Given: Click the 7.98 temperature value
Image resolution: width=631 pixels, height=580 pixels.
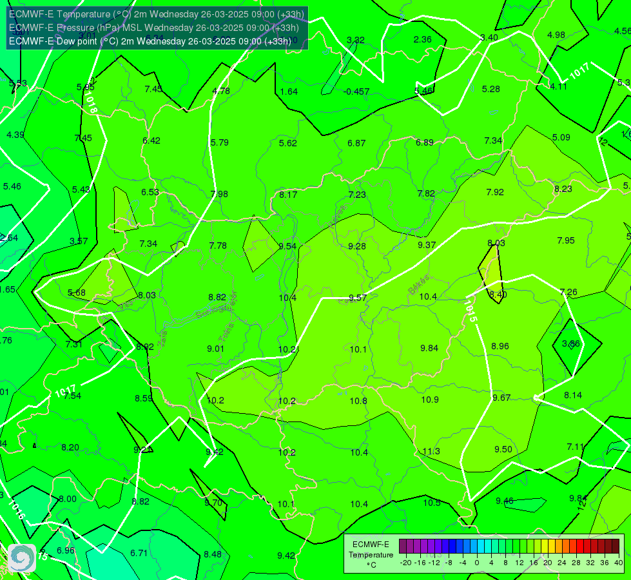Looking at the screenshot, I should pyautogui.click(x=219, y=194).
